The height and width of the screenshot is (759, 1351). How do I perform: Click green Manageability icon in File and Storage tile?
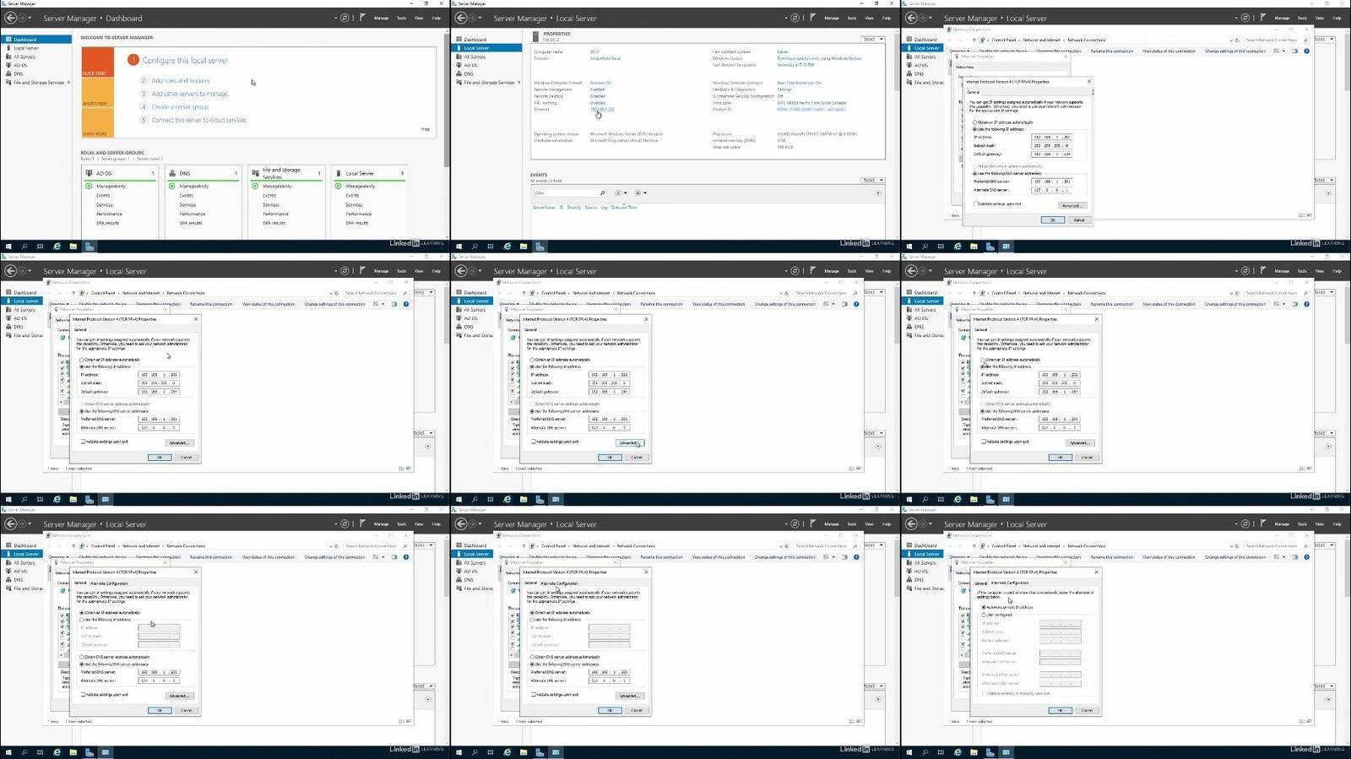pos(256,186)
